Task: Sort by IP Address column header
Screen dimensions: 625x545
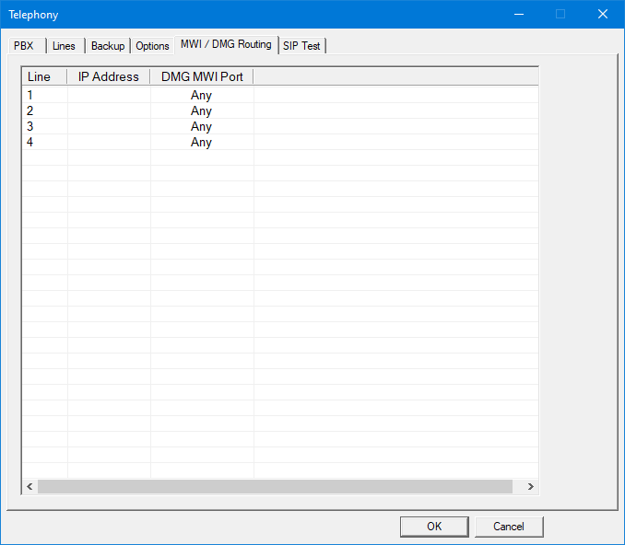Action: click(x=109, y=76)
